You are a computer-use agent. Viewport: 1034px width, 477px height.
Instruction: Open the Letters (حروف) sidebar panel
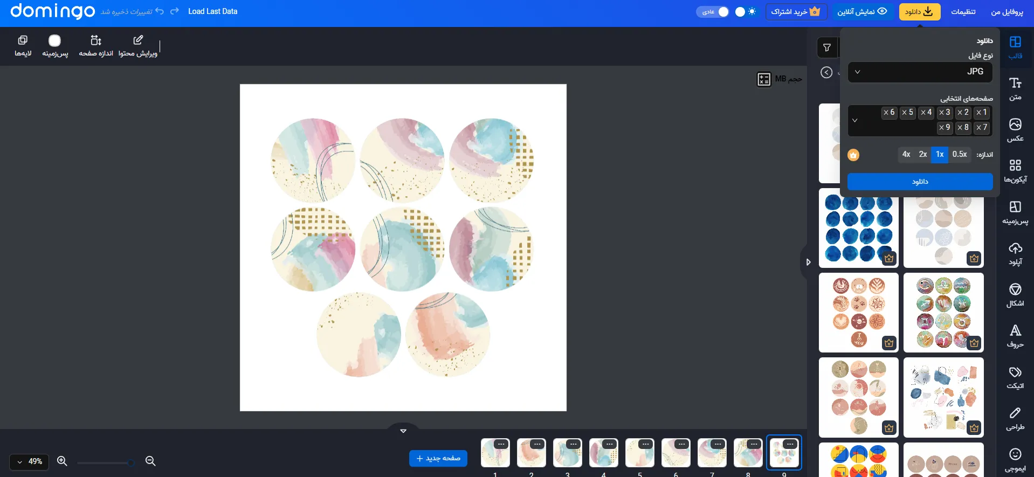[x=1015, y=336]
